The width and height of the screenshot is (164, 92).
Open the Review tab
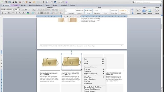(x=73, y=5)
